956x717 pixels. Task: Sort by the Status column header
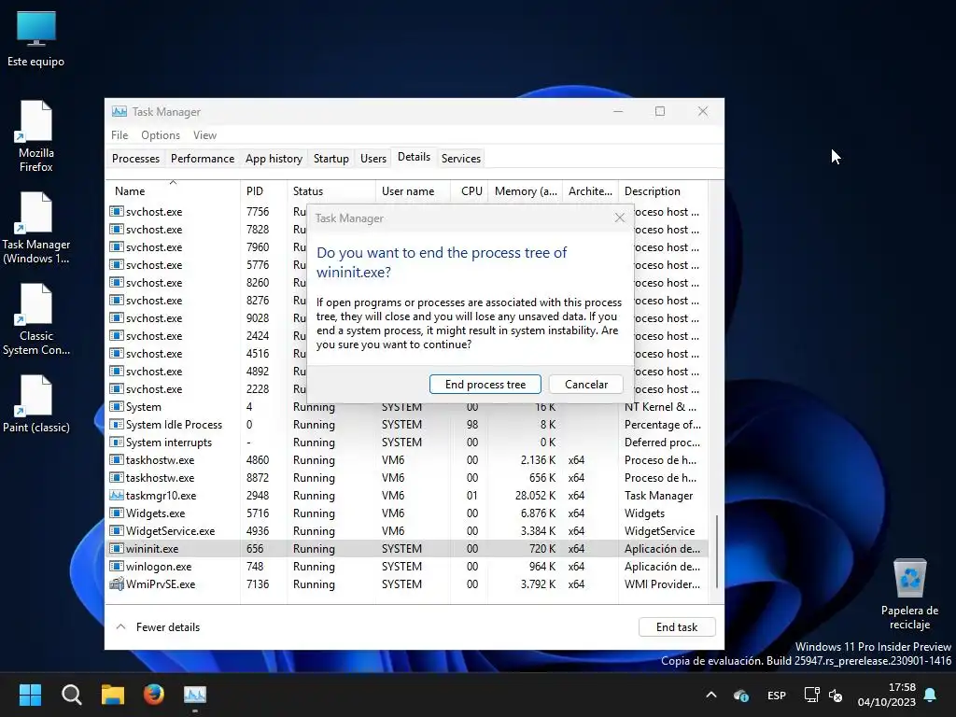[x=331, y=190]
